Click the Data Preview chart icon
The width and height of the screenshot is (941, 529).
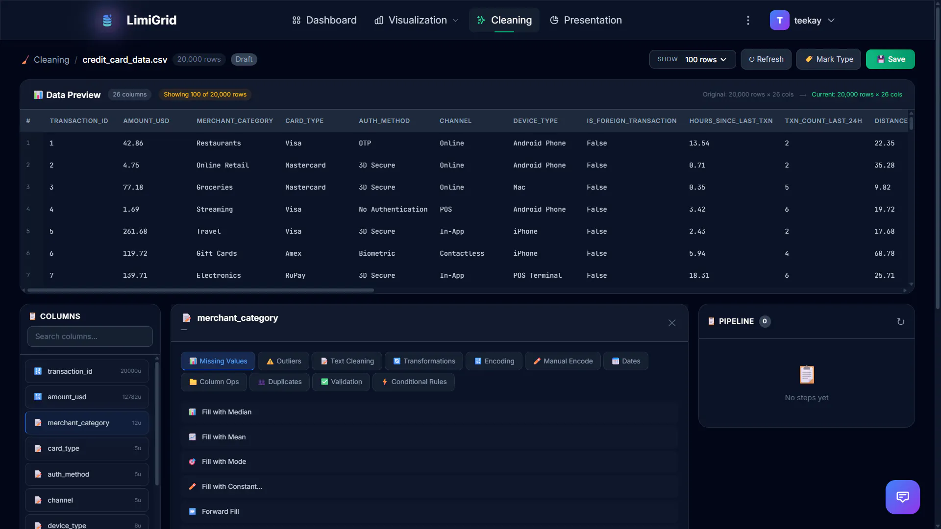point(38,95)
